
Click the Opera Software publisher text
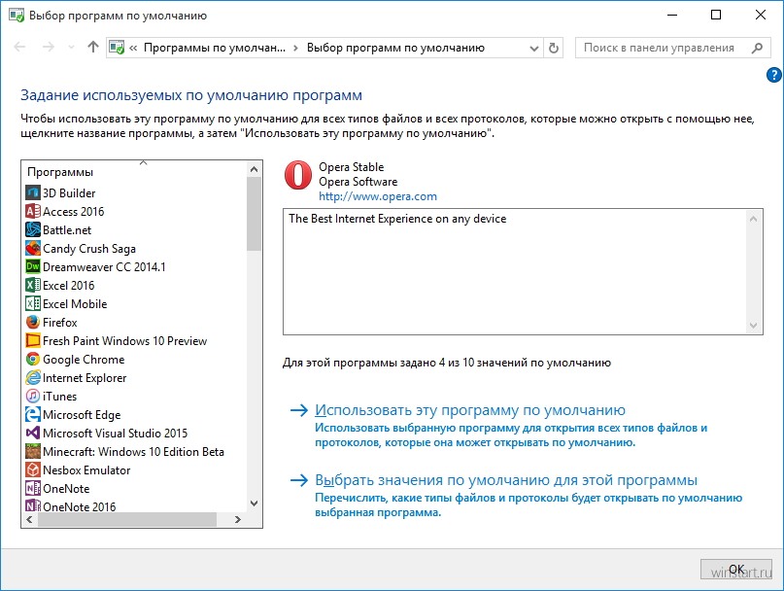pos(358,182)
